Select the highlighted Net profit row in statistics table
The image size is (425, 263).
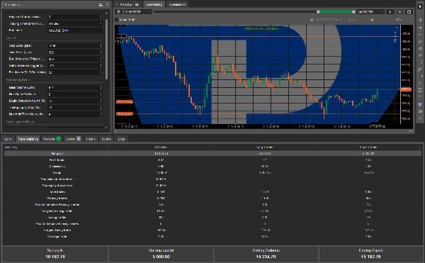212,153
